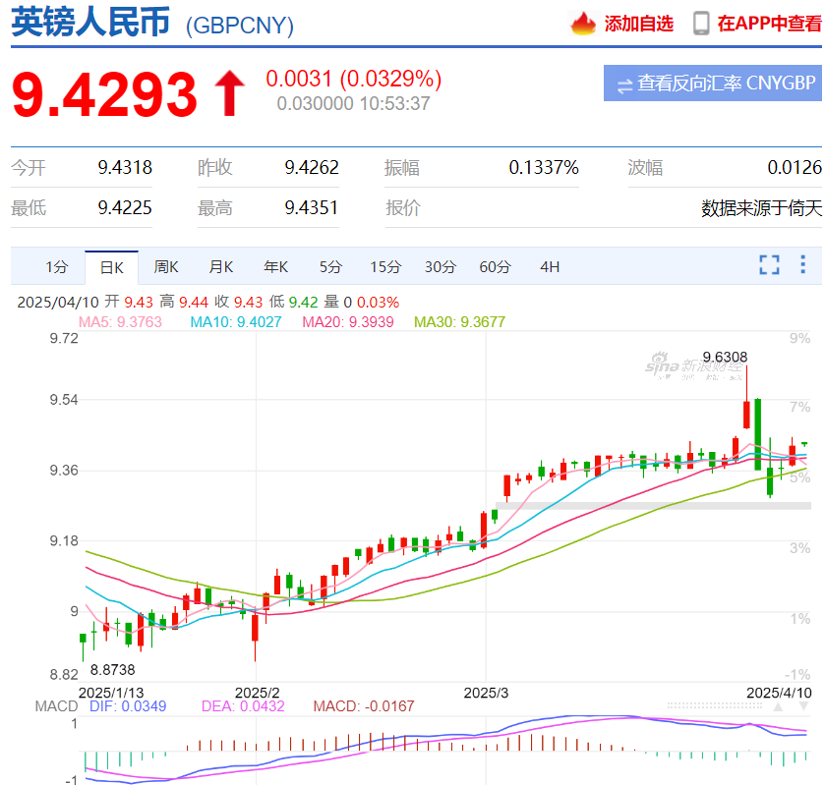Click the 9.6308 peak candlestick label
Image resolution: width=825 pixels, height=785 pixels.
pos(725,357)
